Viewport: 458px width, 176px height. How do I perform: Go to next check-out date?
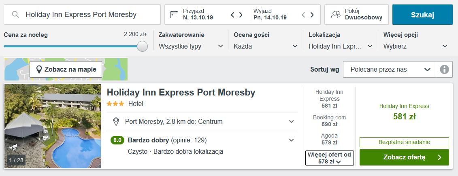click(312, 15)
